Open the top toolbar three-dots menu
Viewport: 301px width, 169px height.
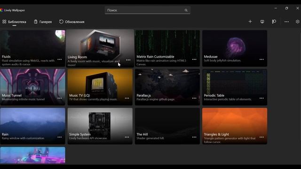[286, 22]
